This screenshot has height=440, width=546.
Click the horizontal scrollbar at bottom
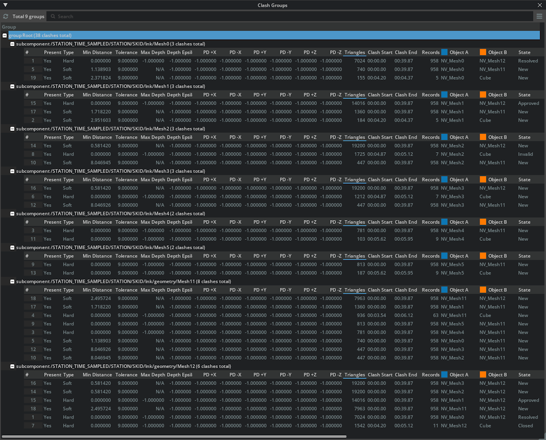[x=174, y=437]
